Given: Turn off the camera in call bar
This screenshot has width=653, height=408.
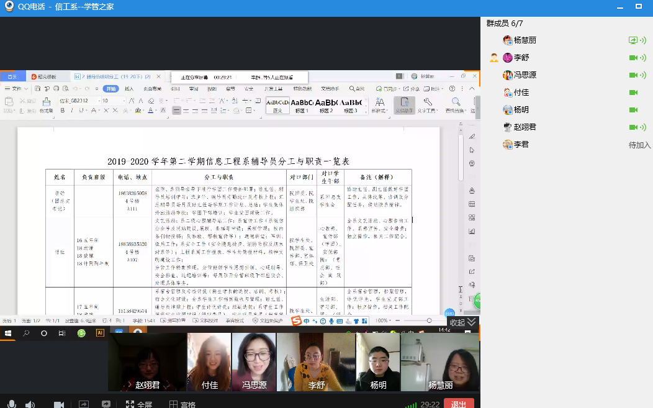Looking at the screenshot, I should click(58, 404).
